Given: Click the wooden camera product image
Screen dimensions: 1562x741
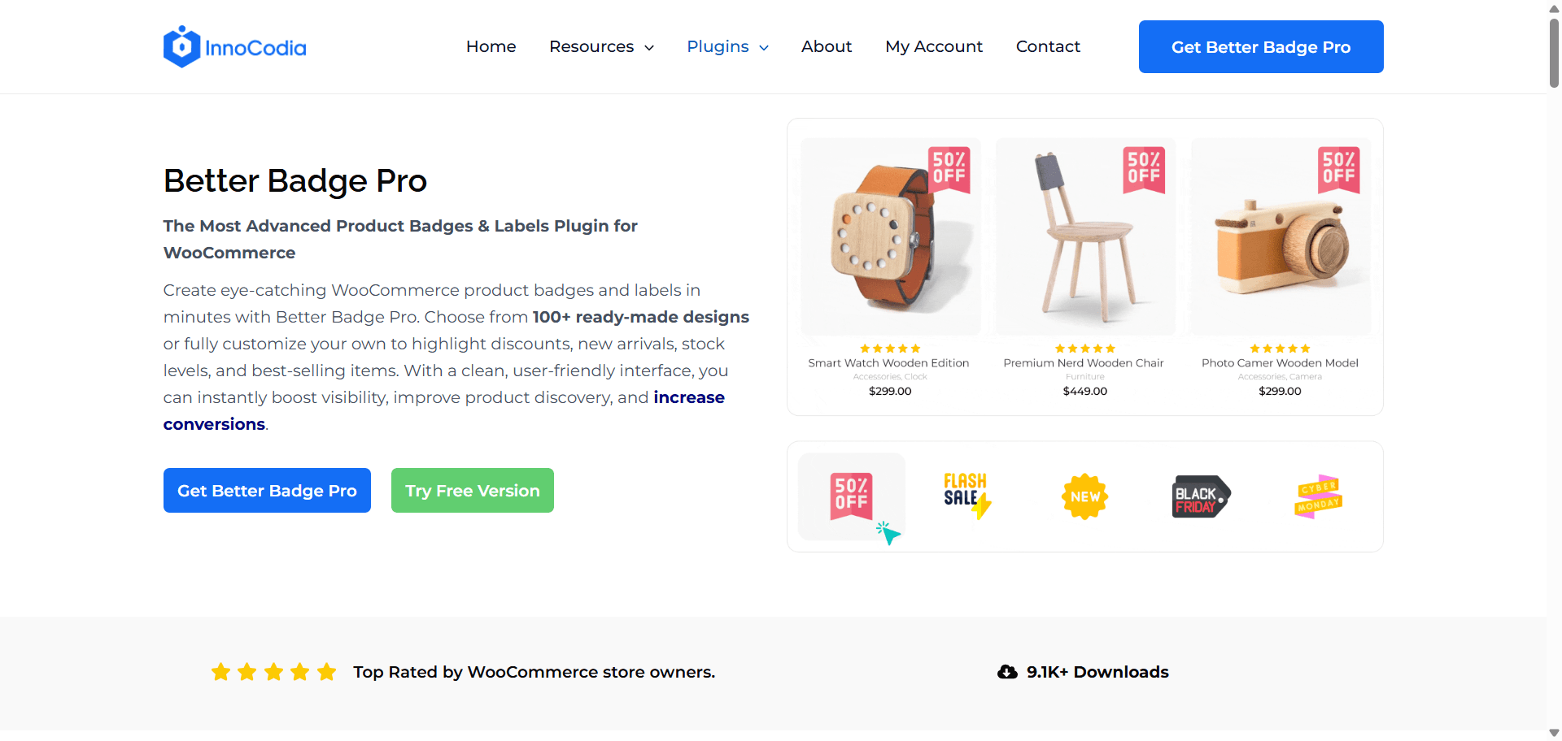Looking at the screenshot, I should (1281, 236).
